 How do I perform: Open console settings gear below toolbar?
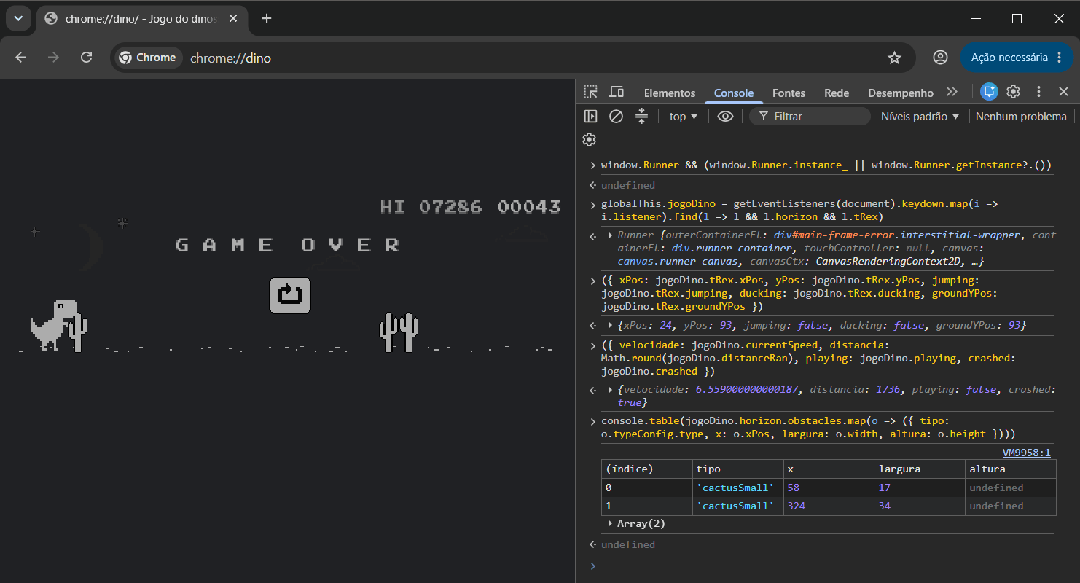point(590,140)
